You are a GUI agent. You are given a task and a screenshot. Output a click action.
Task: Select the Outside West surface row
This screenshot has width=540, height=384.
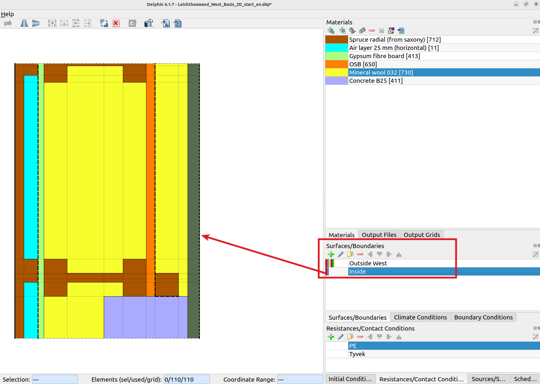click(x=433, y=263)
